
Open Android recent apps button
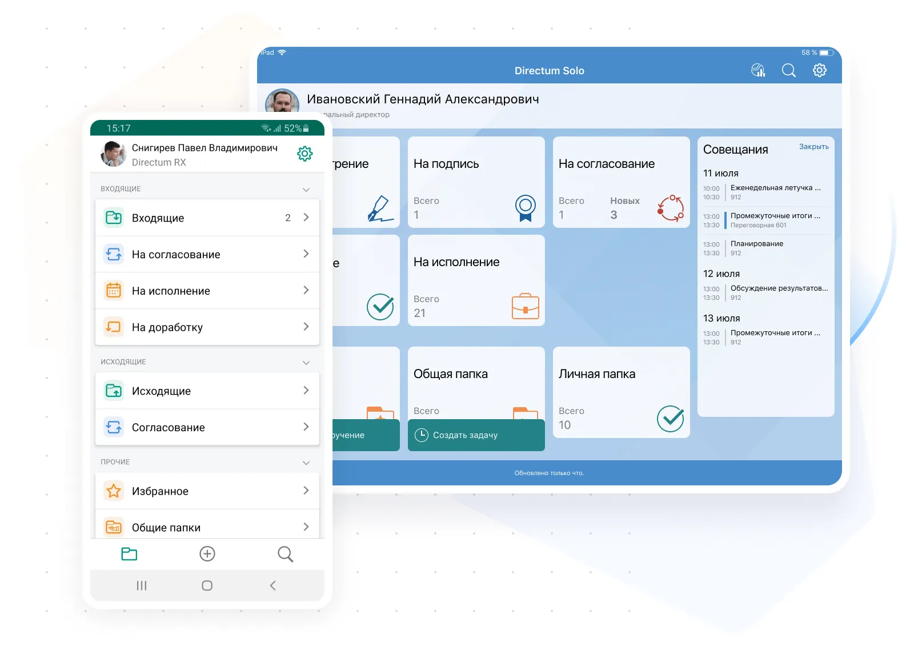coord(142,585)
